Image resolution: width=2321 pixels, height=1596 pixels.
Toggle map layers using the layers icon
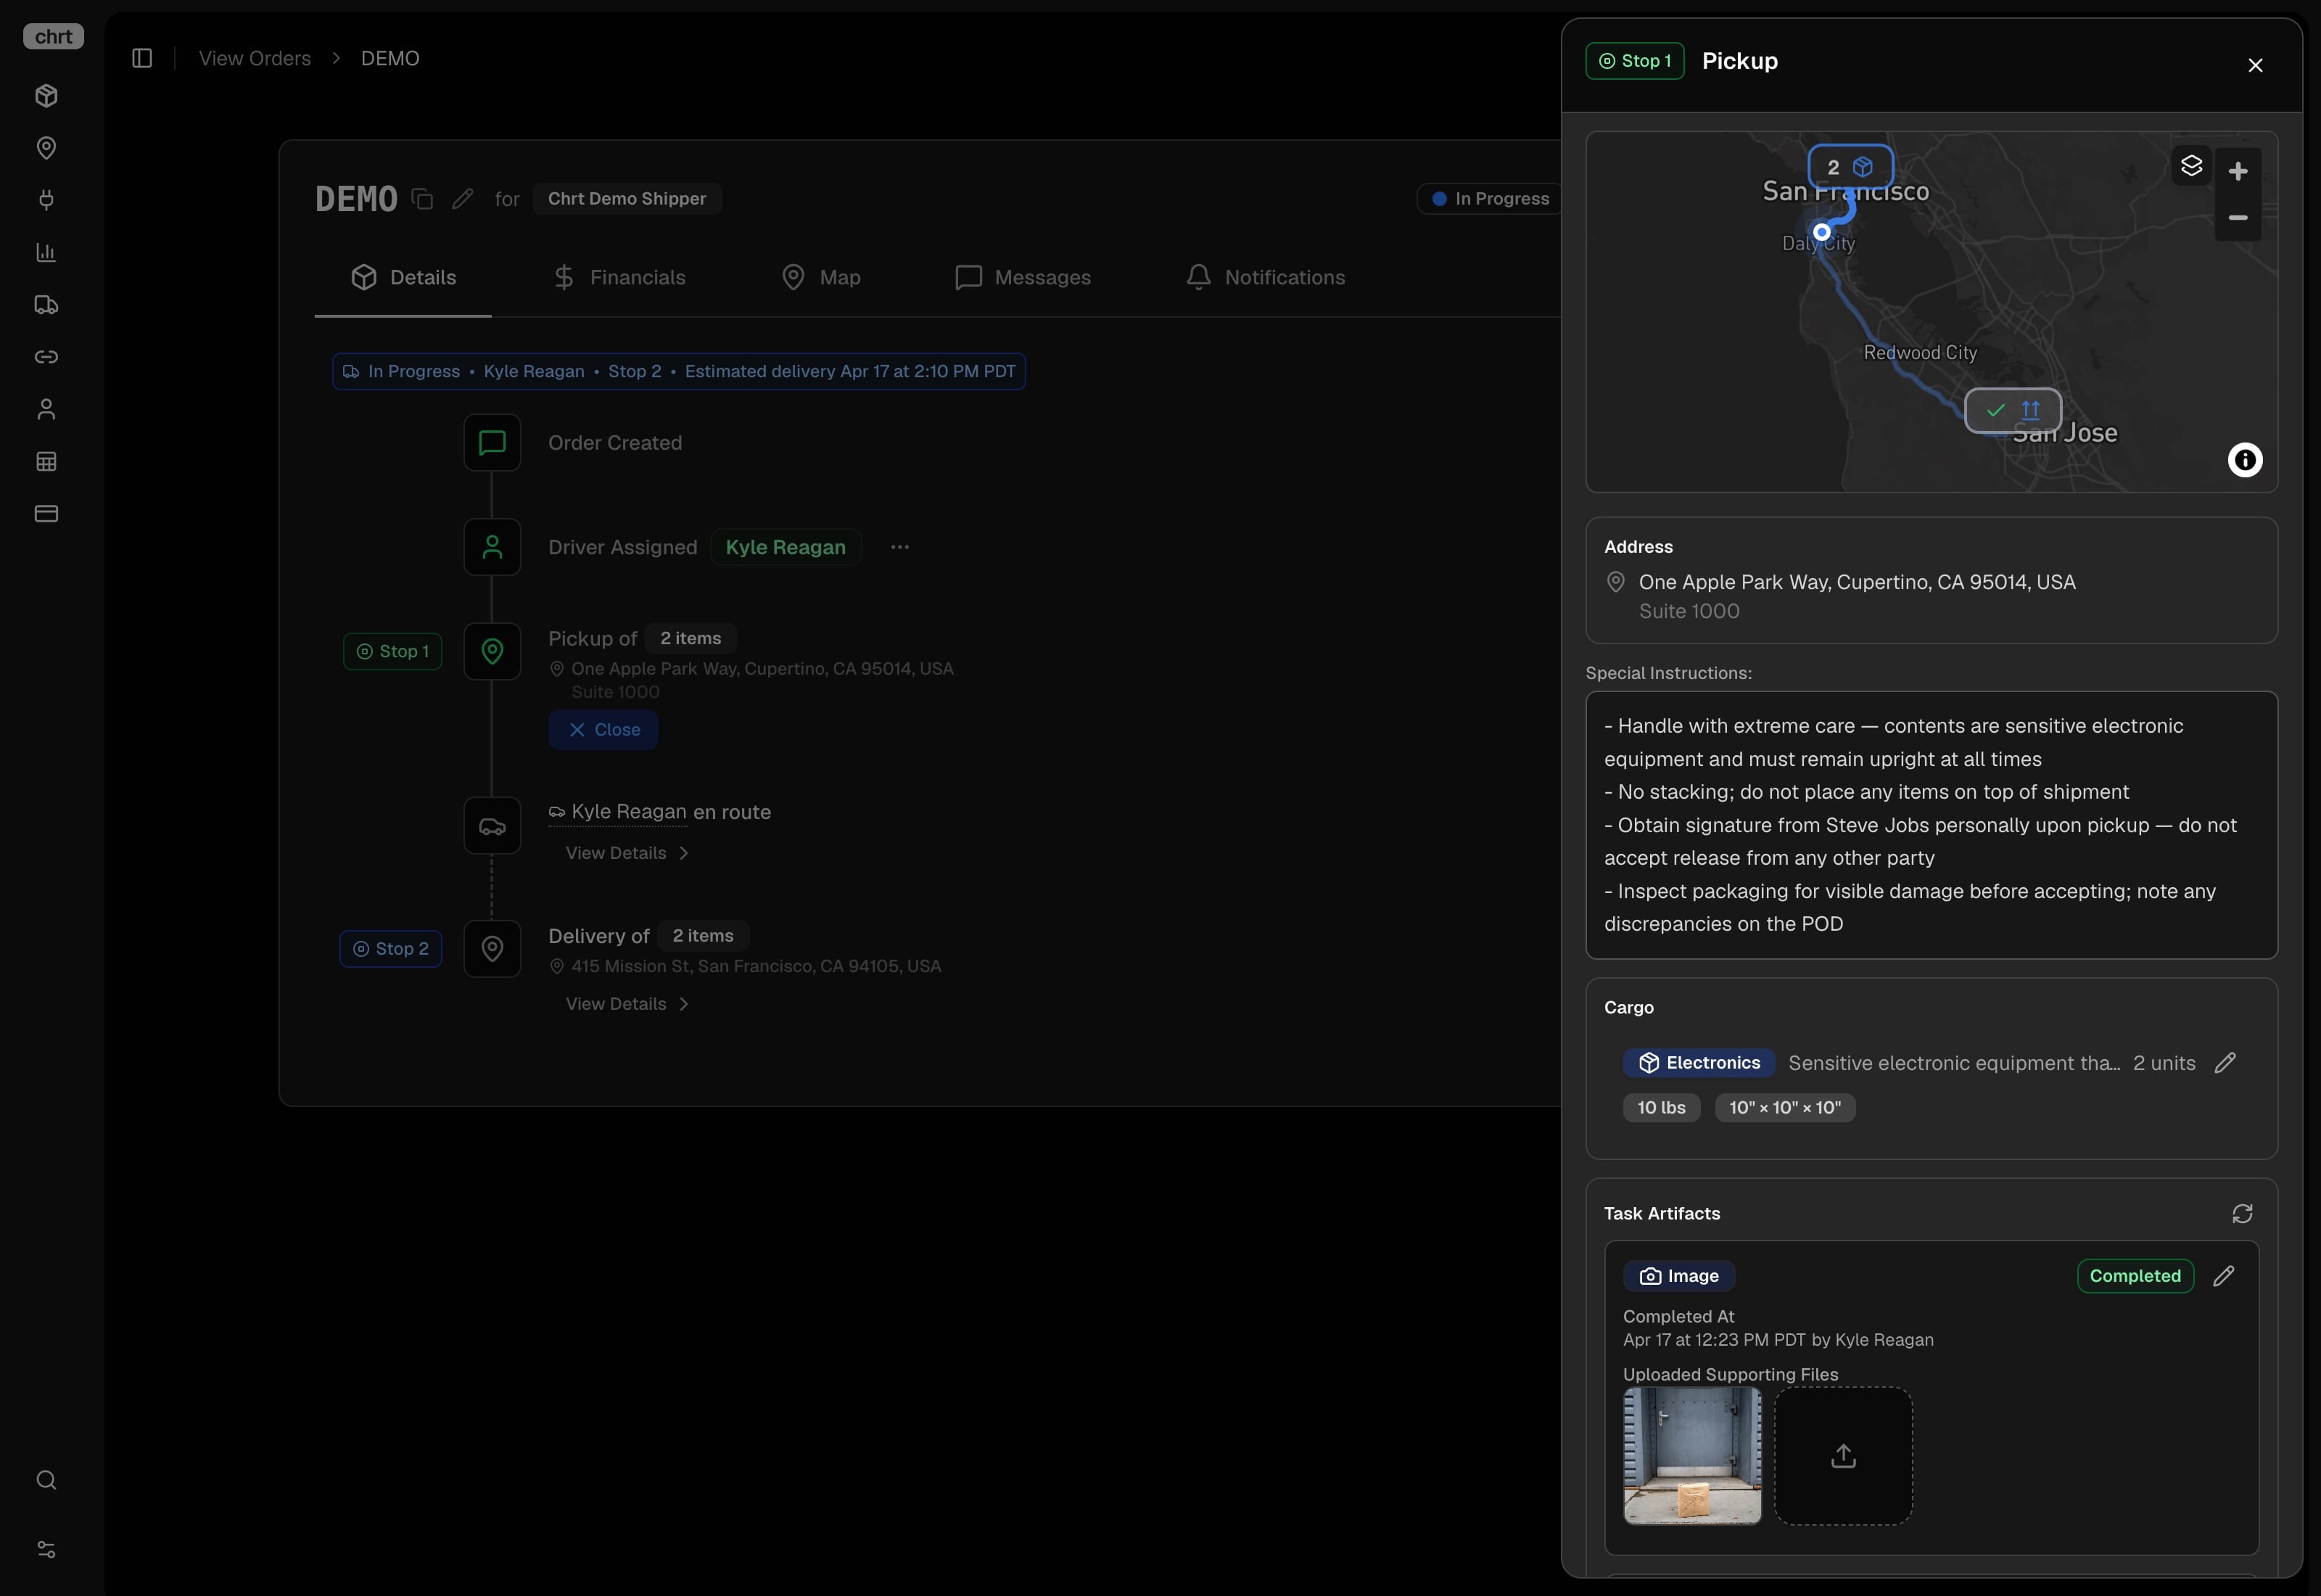point(2192,166)
